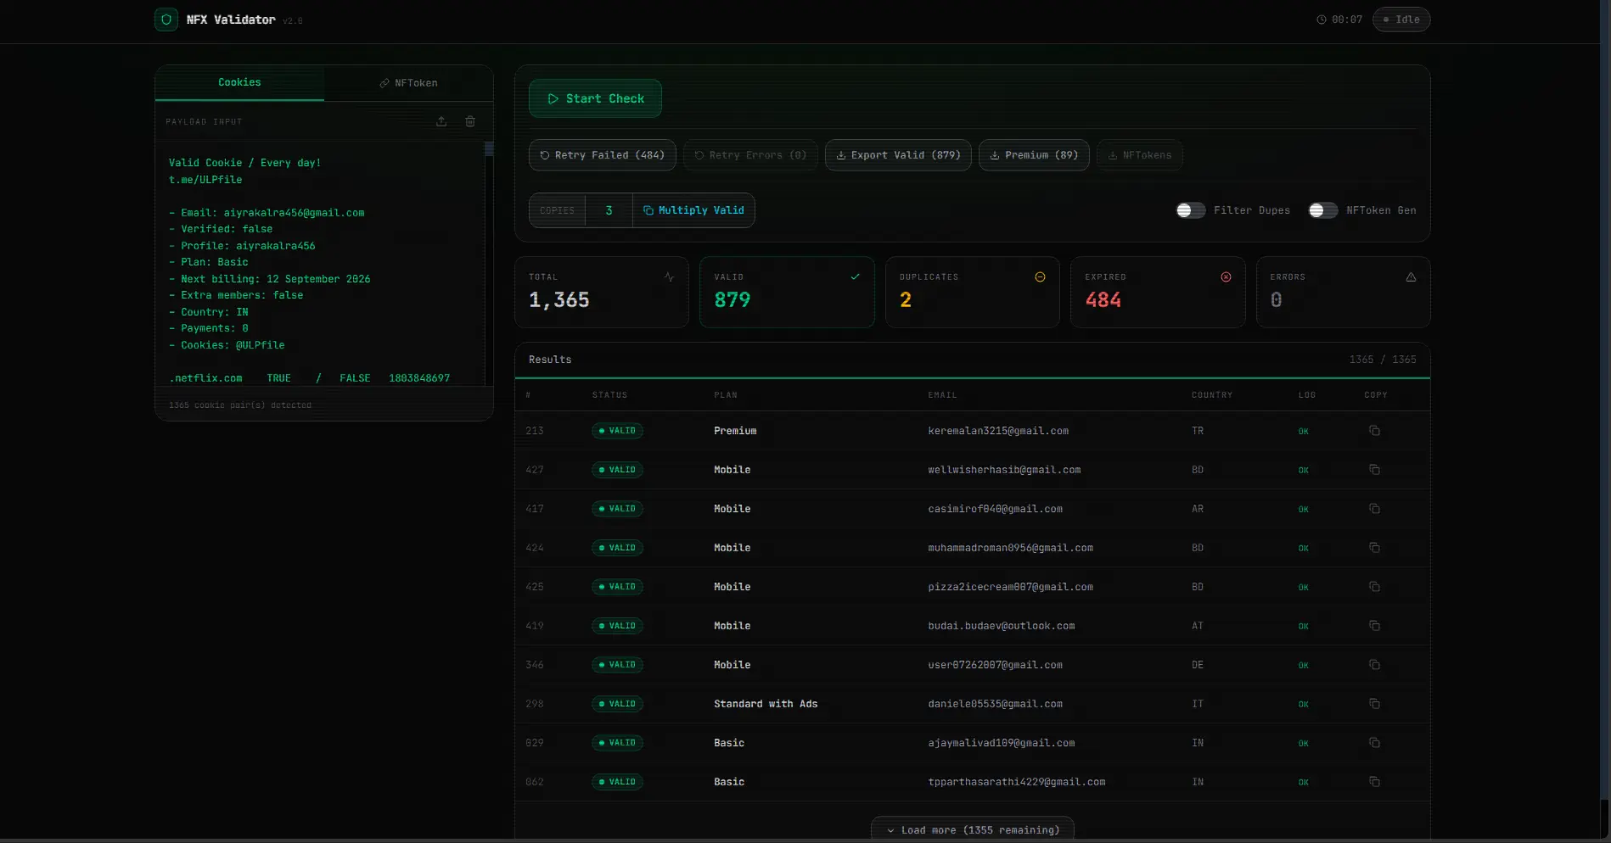Click the NFX Validator shield logo
This screenshot has height=843, width=1611.
click(166, 20)
